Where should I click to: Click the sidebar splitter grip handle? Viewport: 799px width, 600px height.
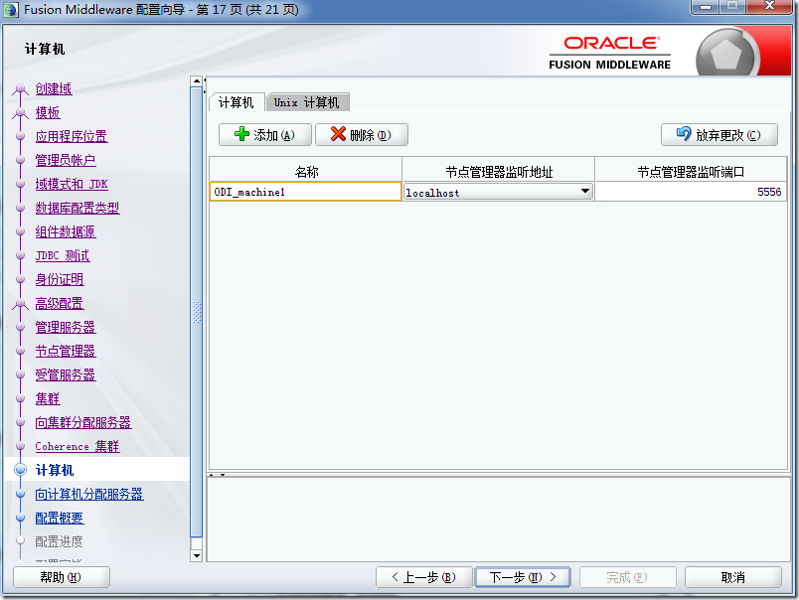[197, 312]
